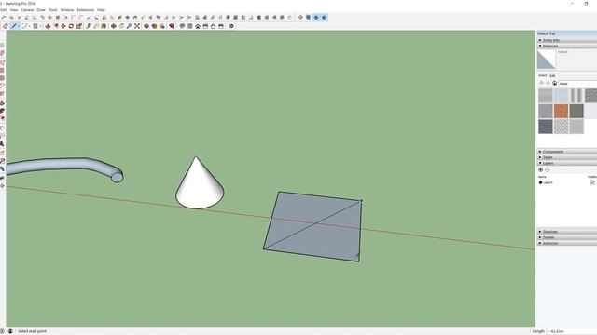
Task: Set Layer0 as active layer radio
Action: coord(540,182)
